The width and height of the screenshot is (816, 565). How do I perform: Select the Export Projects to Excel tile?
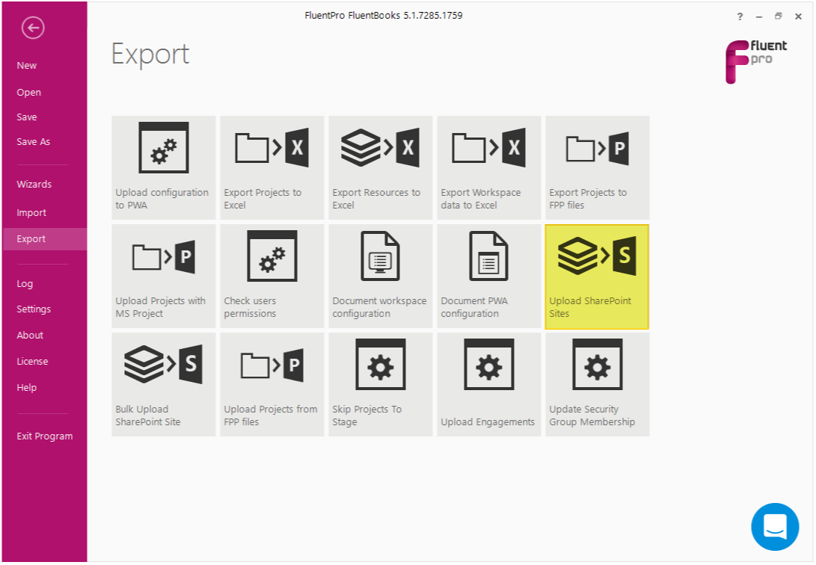click(272, 167)
